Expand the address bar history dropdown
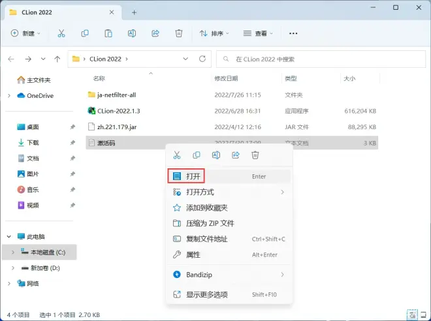The image size is (431, 321). pyautogui.click(x=185, y=59)
